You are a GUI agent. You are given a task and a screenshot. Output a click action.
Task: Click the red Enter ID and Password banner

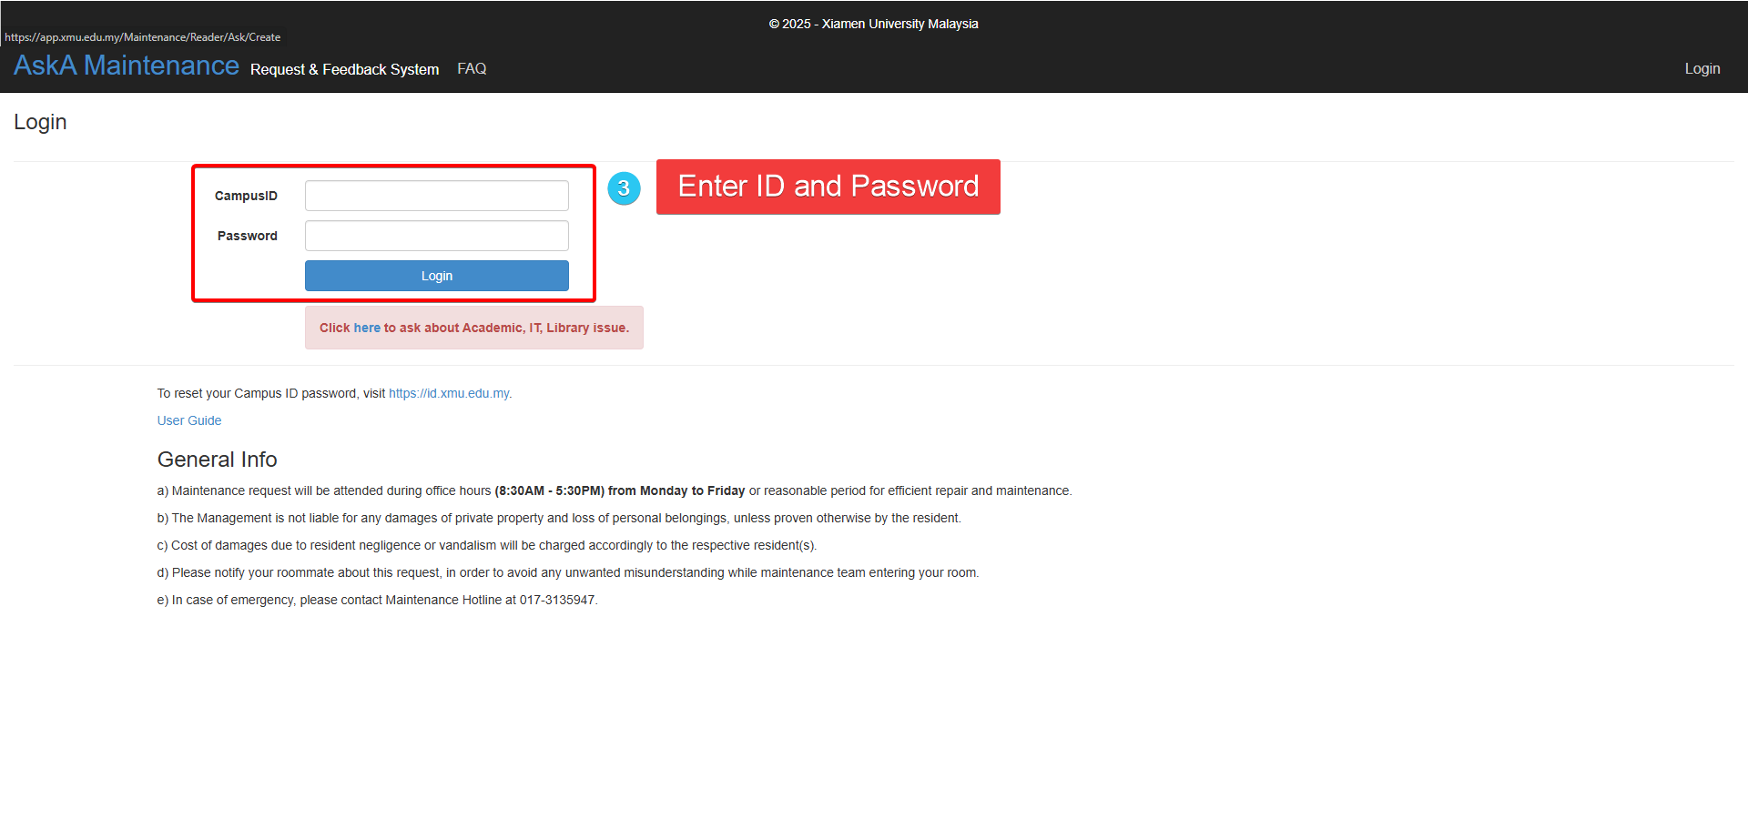(x=828, y=187)
